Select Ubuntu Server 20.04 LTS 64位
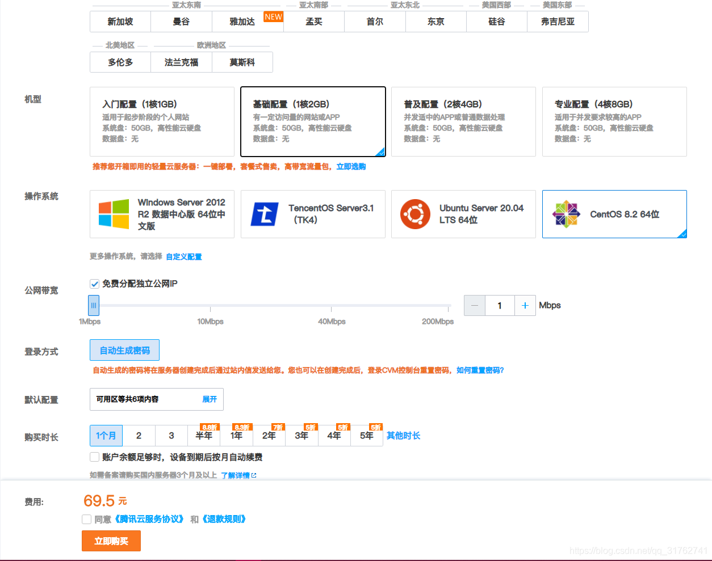Screen dimensions: 712x561 click(463, 214)
